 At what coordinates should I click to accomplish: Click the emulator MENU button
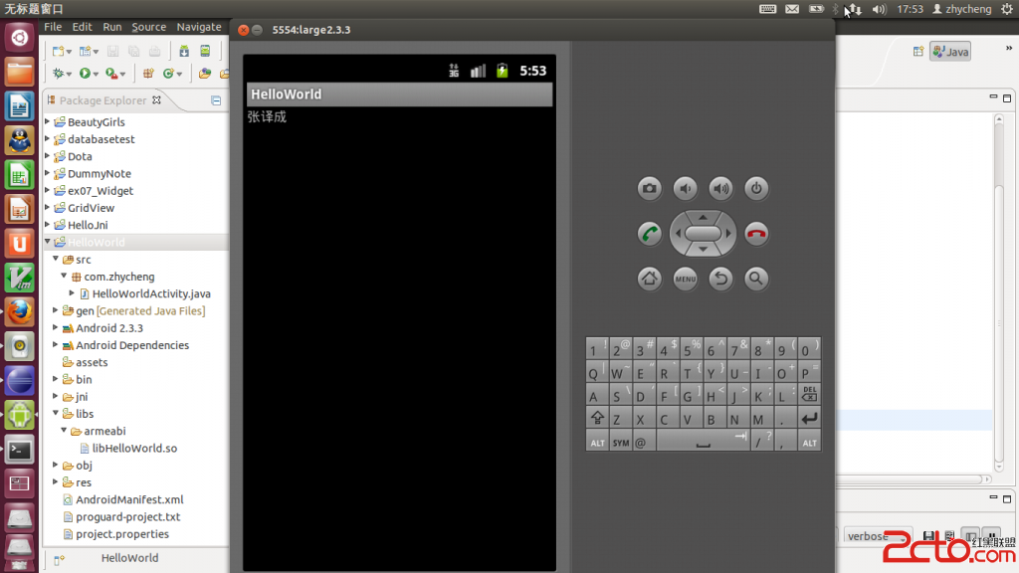(685, 279)
